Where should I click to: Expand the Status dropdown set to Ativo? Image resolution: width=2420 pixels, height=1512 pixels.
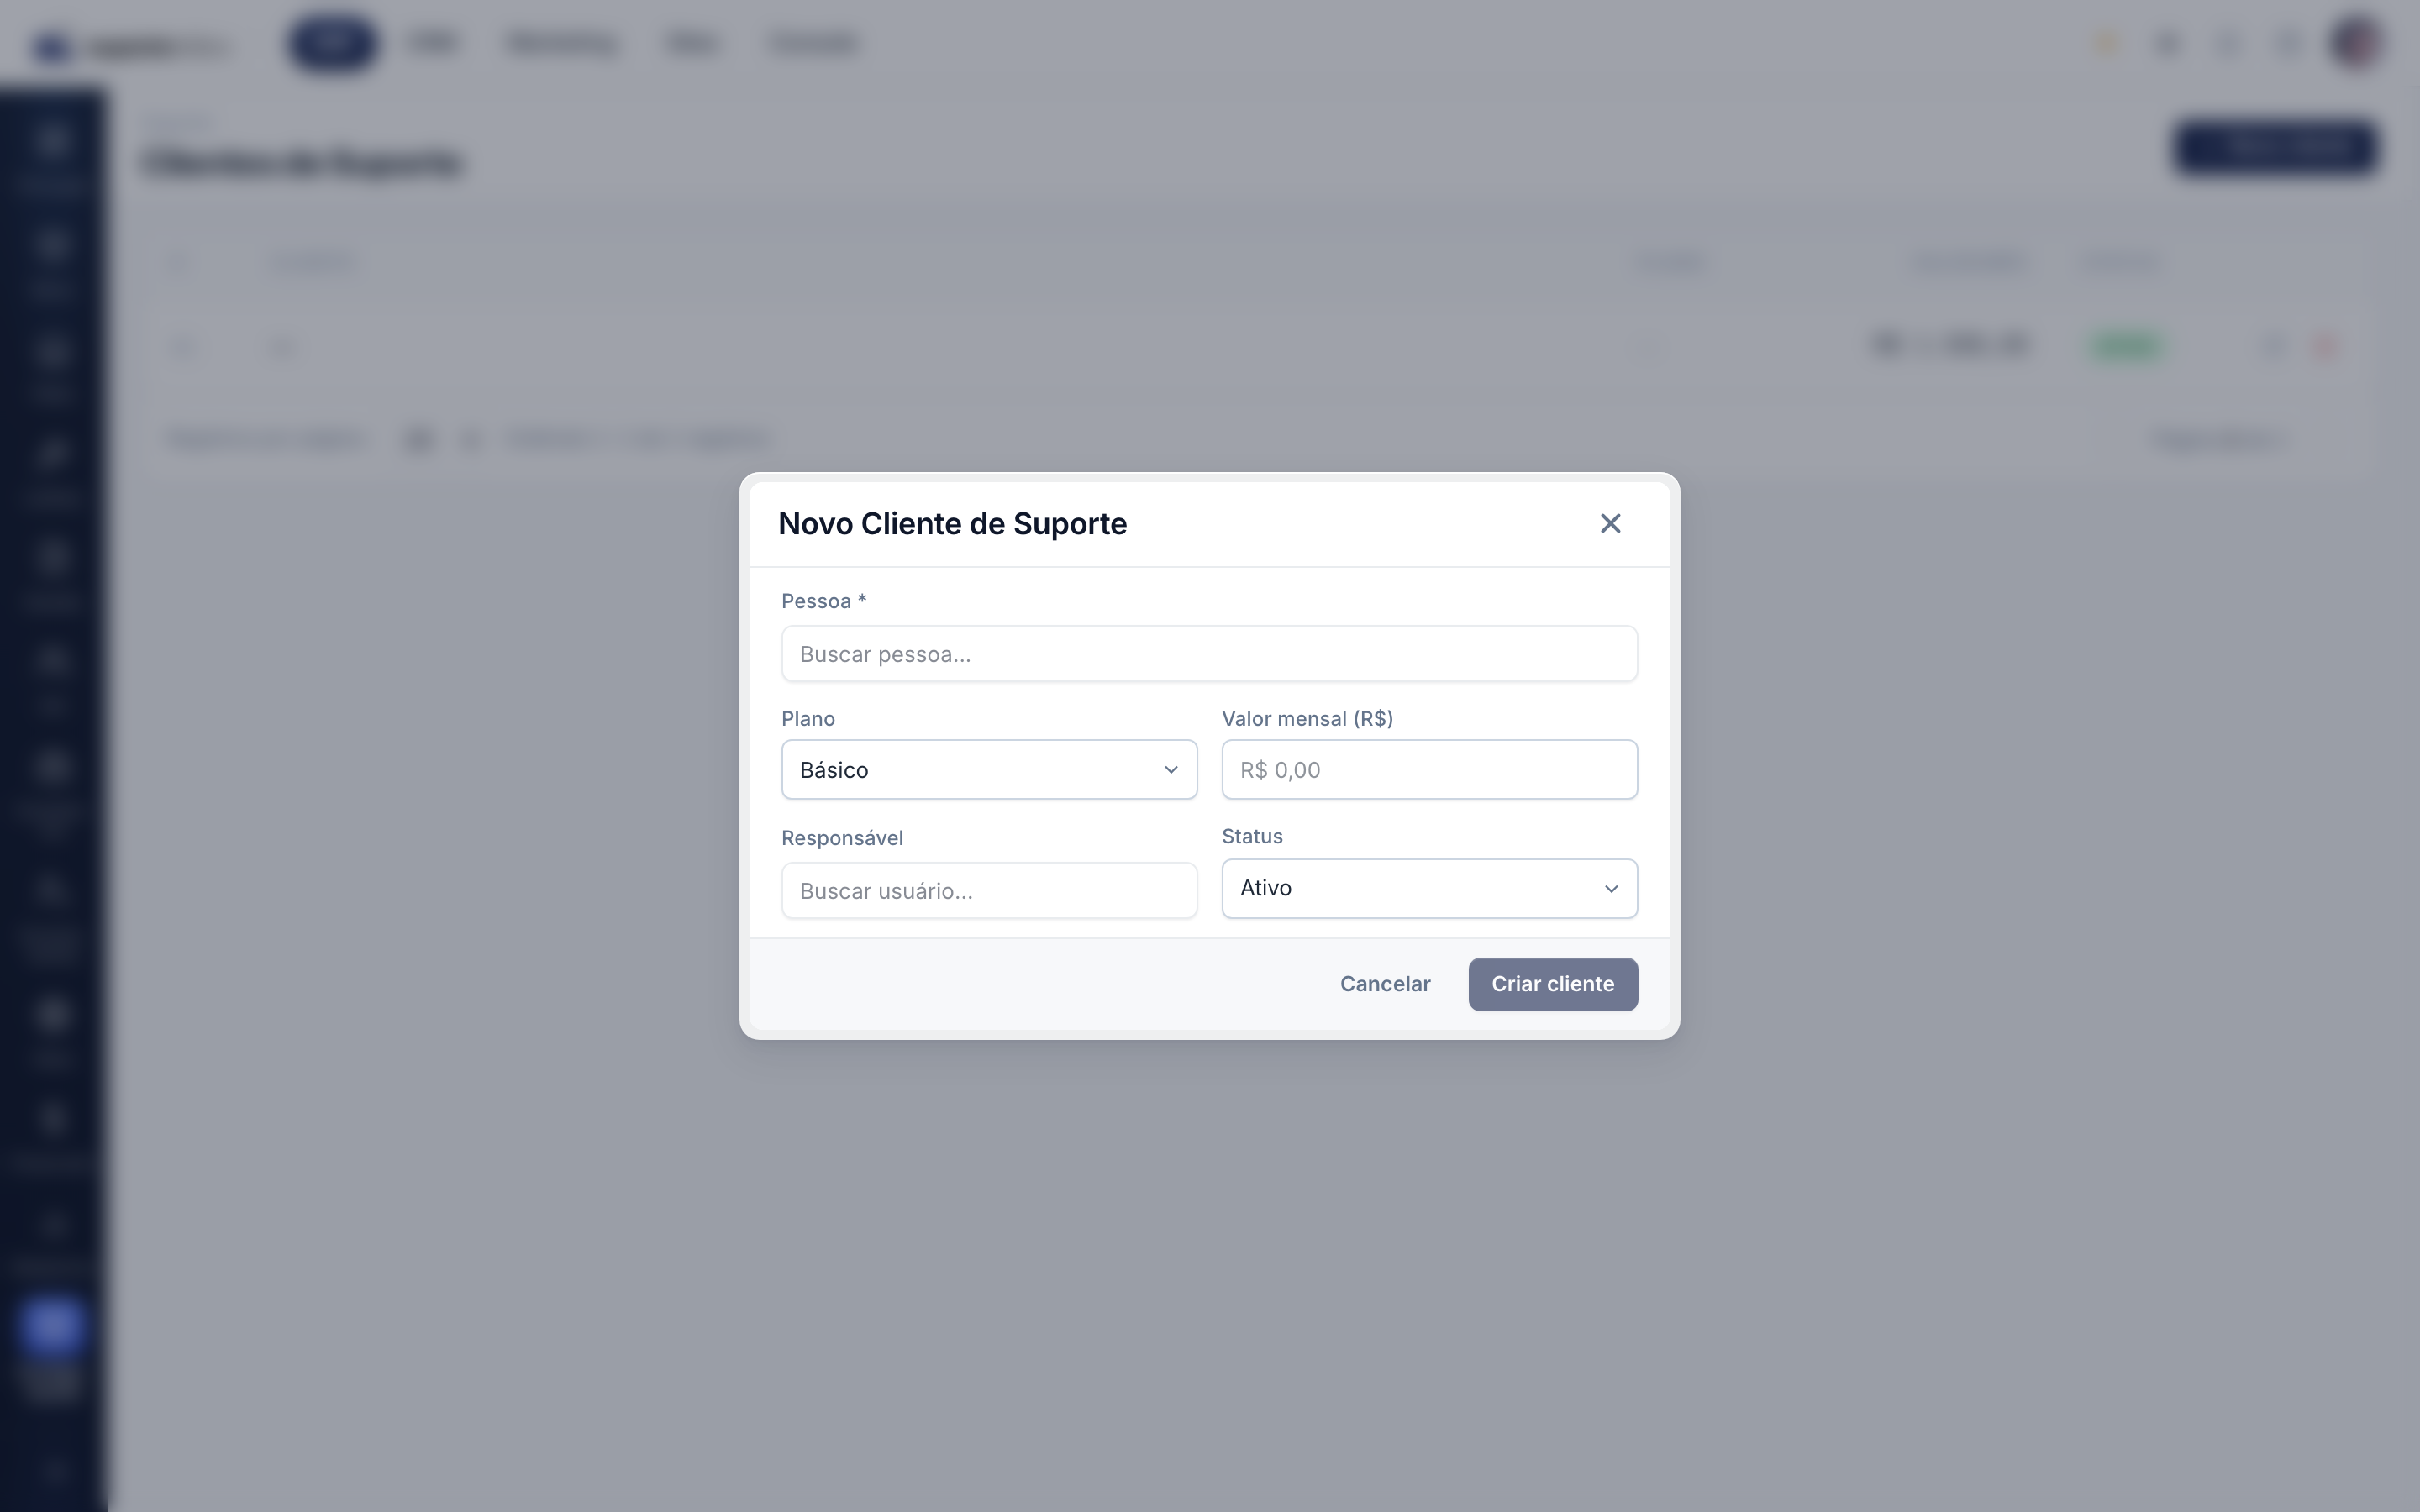click(1429, 888)
